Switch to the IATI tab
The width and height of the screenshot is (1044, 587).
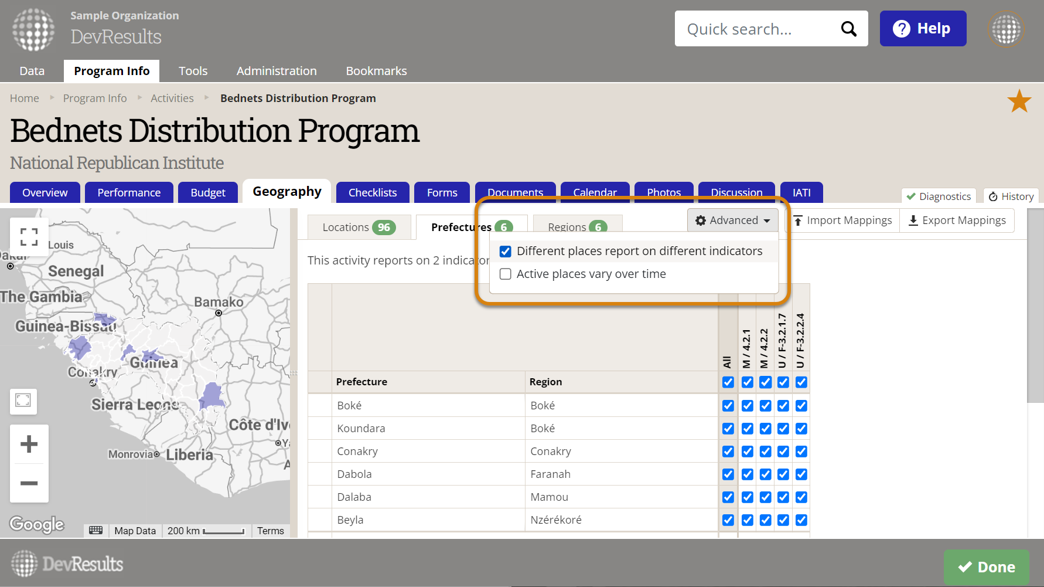pyautogui.click(x=801, y=192)
